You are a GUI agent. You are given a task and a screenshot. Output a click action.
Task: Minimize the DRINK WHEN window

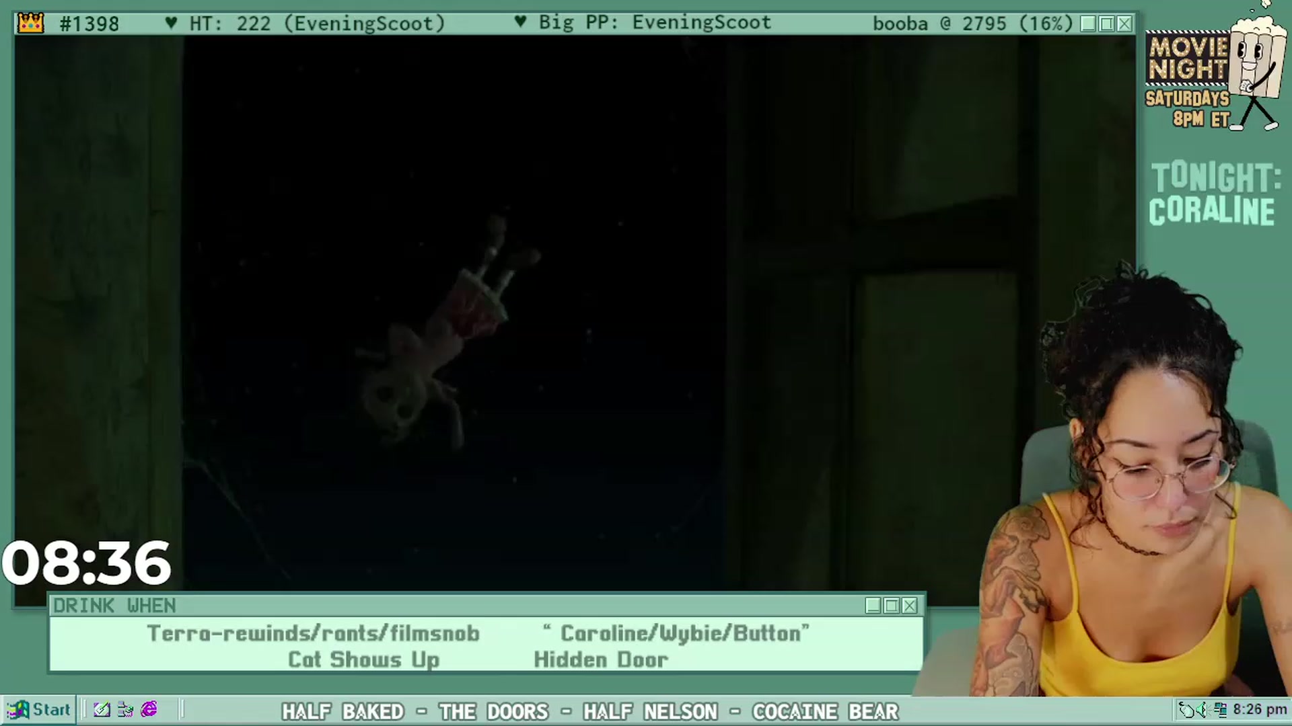tap(873, 606)
